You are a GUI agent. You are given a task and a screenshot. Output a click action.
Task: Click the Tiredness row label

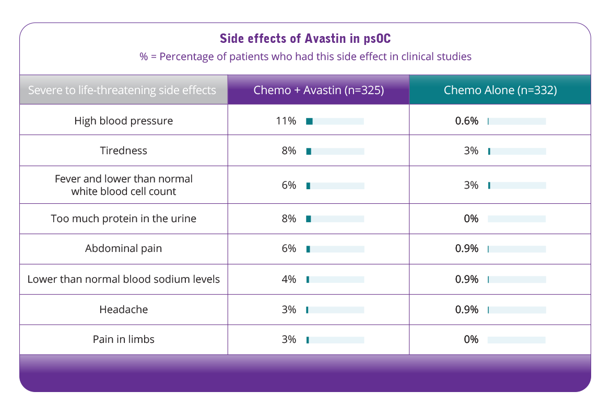(124, 151)
